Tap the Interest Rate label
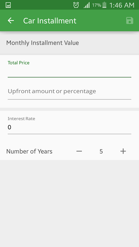Image resolution: width=139 pixels, height=247 pixels. coord(21,119)
